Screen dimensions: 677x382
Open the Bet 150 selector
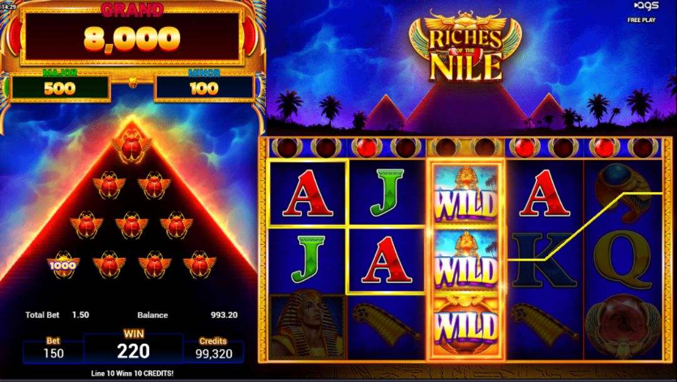[x=53, y=348]
